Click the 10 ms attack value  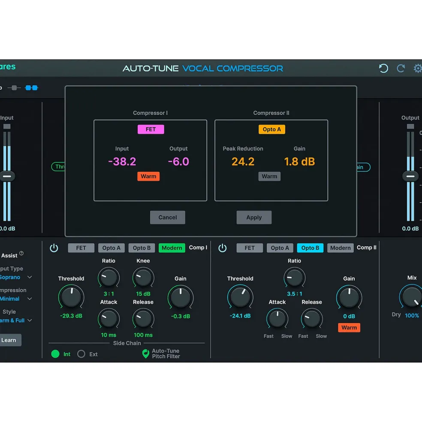click(x=109, y=335)
